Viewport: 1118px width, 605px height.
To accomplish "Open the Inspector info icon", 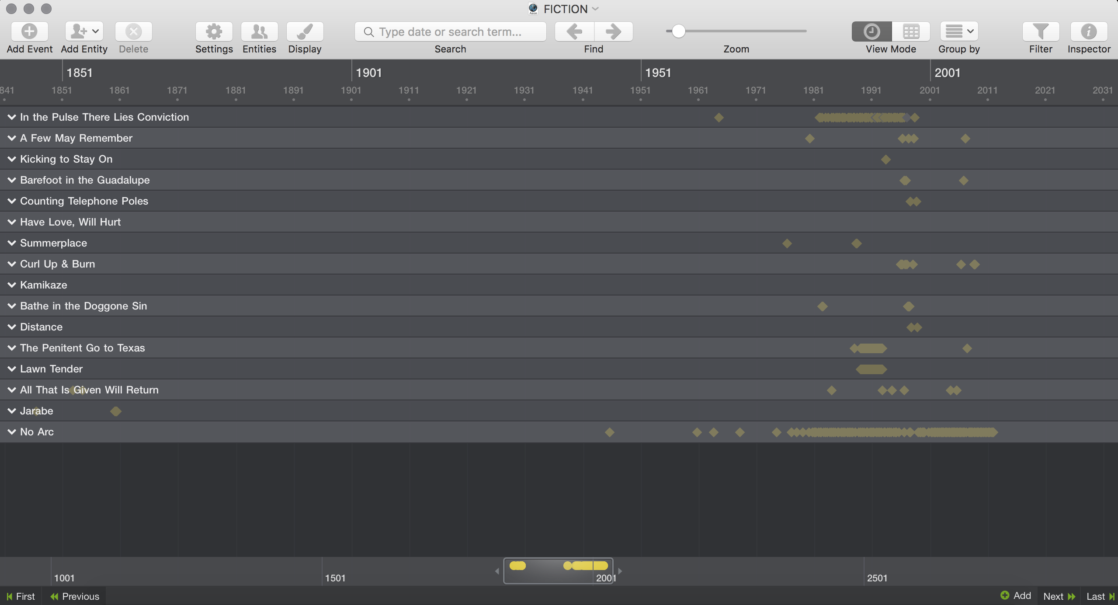I will (1088, 31).
